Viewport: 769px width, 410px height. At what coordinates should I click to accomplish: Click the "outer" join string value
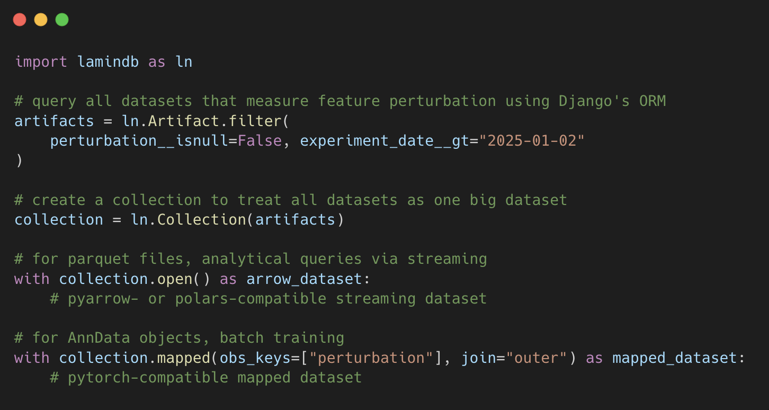tap(541, 358)
